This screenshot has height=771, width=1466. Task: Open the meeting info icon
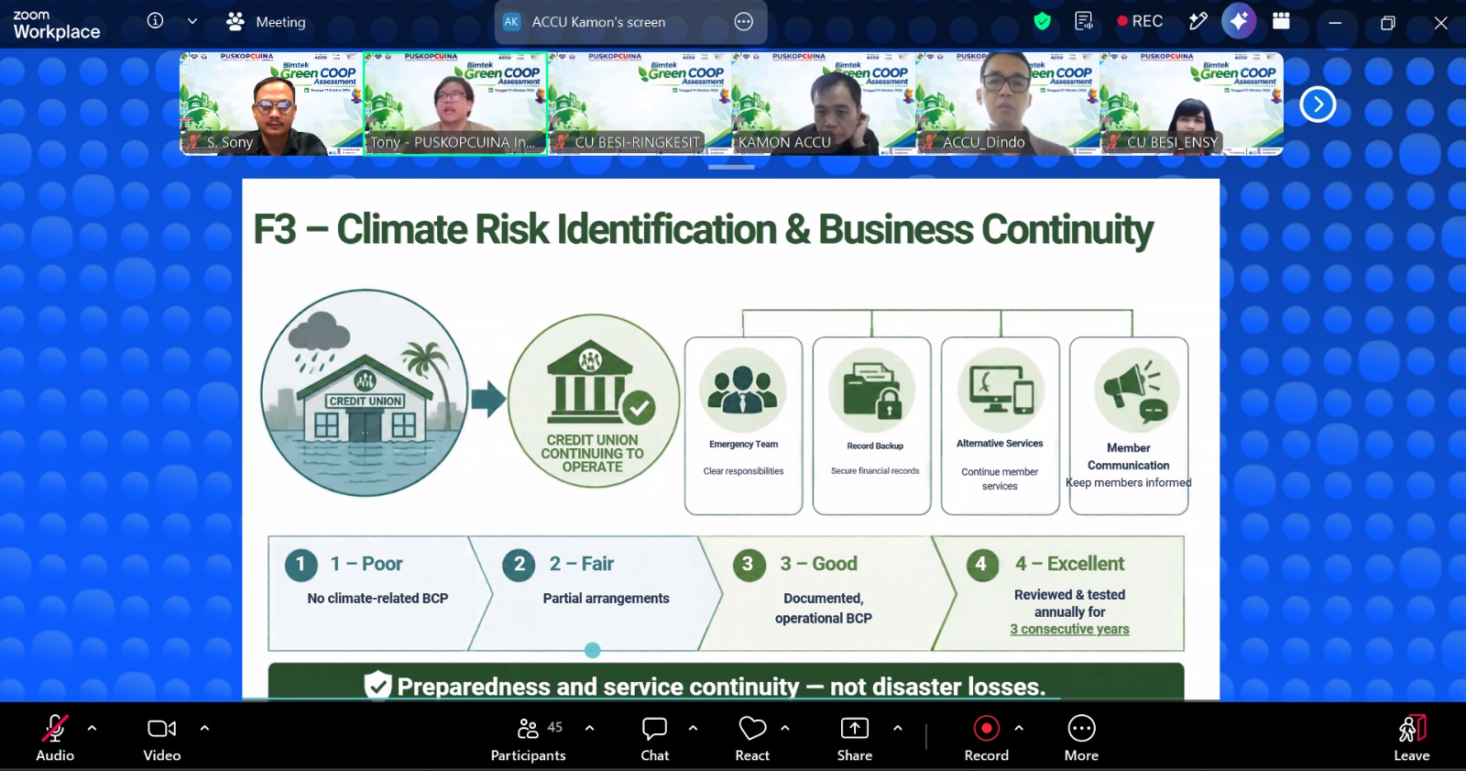click(x=155, y=20)
